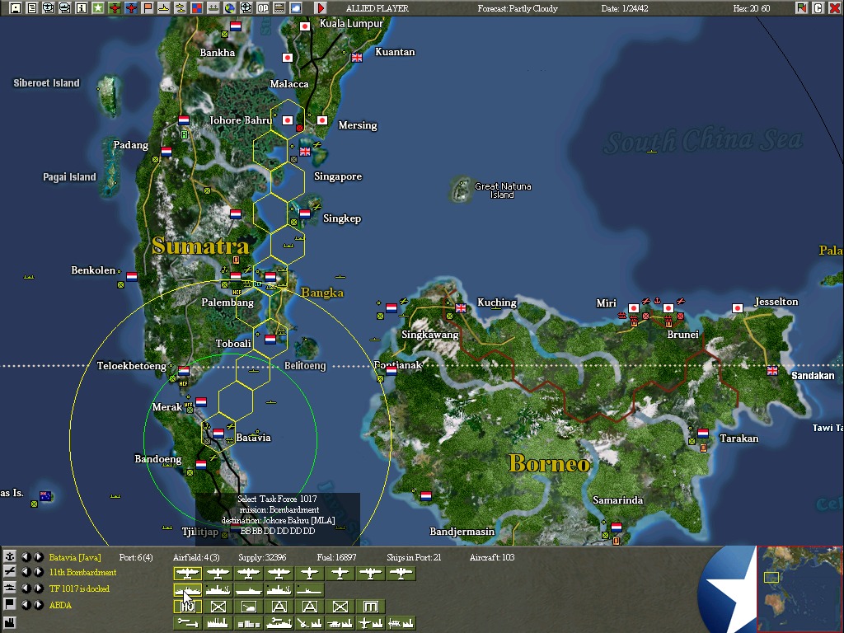Select Australian flag at map's left edge
This screenshot has width=844, height=633.
(46, 495)
